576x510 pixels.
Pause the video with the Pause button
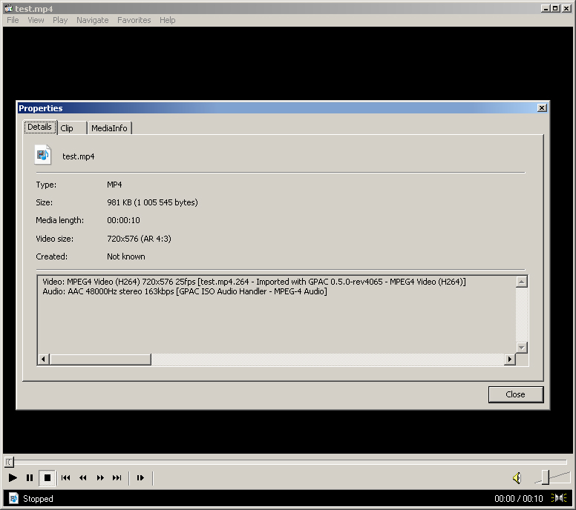coord(30,477)
